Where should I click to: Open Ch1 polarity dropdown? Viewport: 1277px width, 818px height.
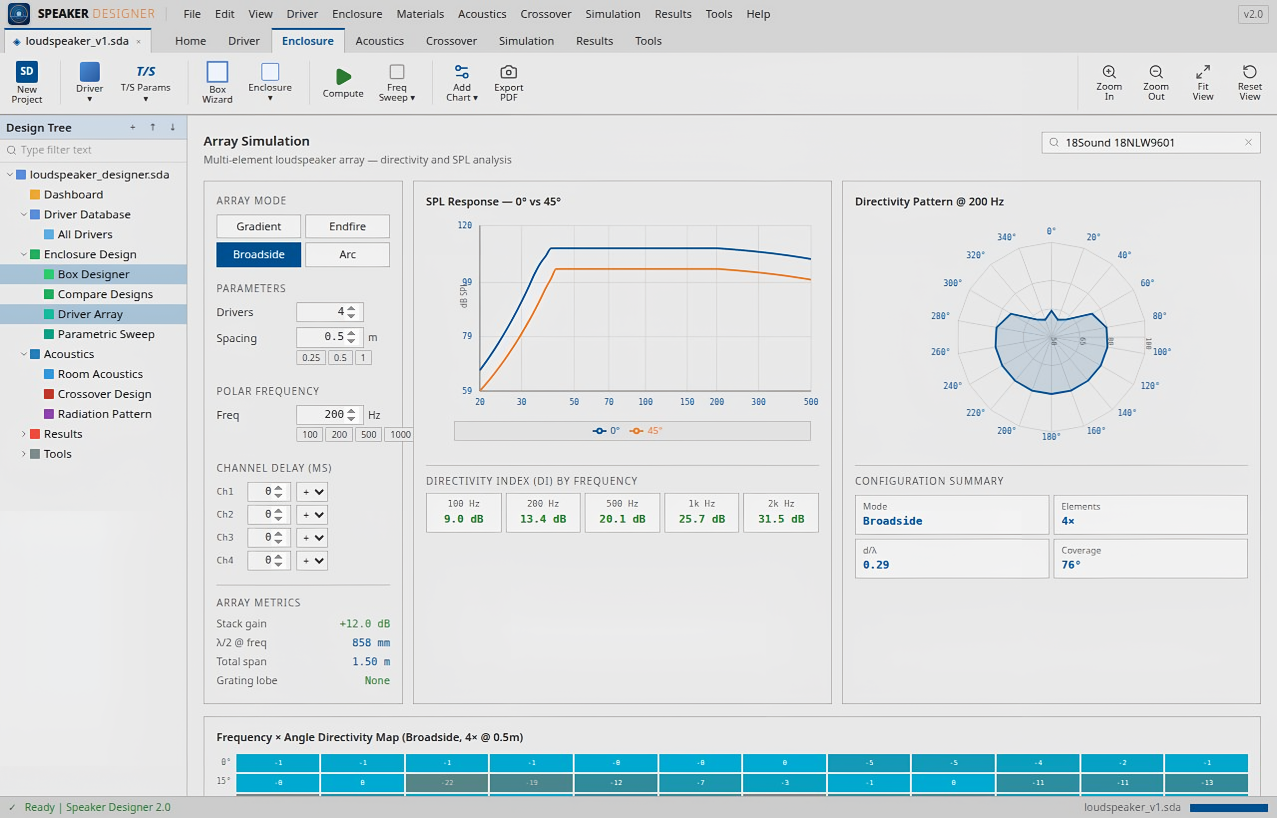point(312,492)
